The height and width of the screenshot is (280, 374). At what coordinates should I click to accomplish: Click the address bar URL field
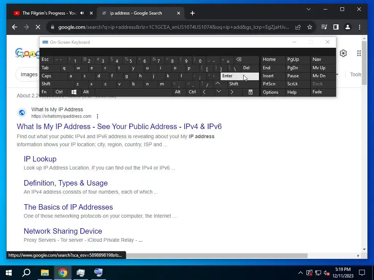click(x=173, y=27)
